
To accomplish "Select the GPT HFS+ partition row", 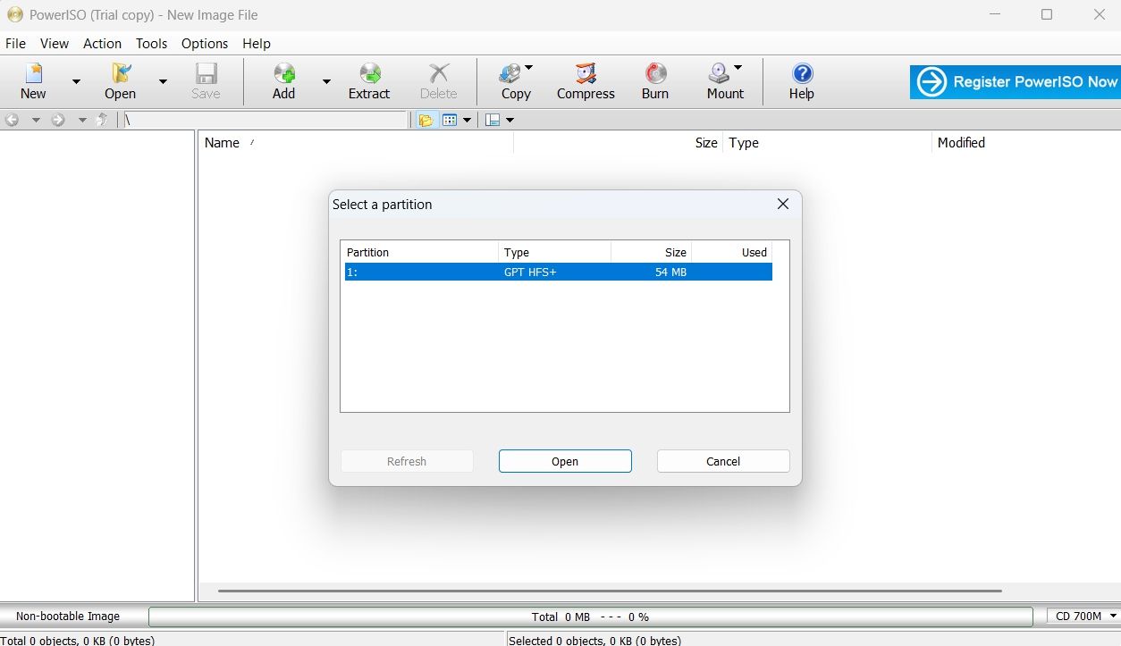I will [x=558, y=272].
